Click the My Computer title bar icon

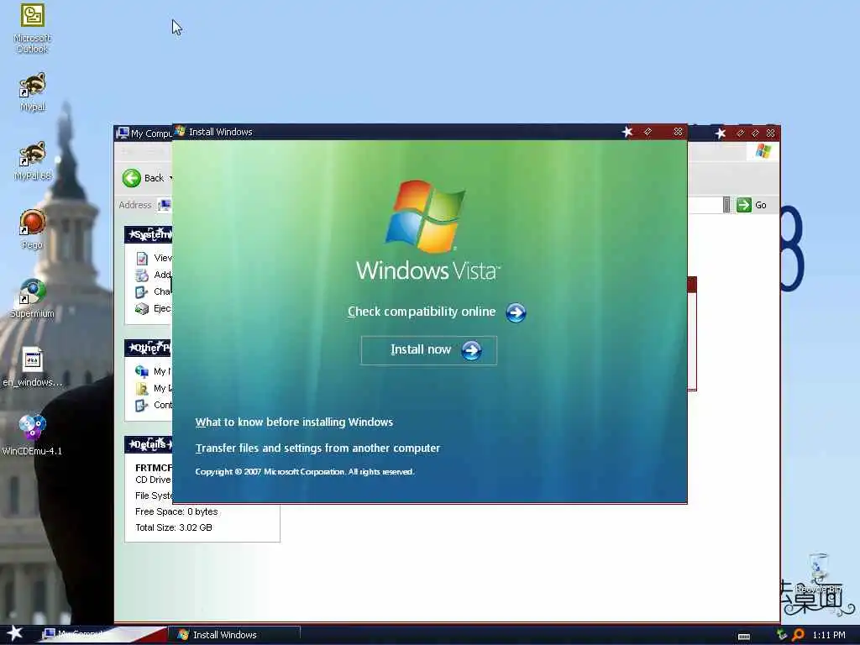pos(123,134)
